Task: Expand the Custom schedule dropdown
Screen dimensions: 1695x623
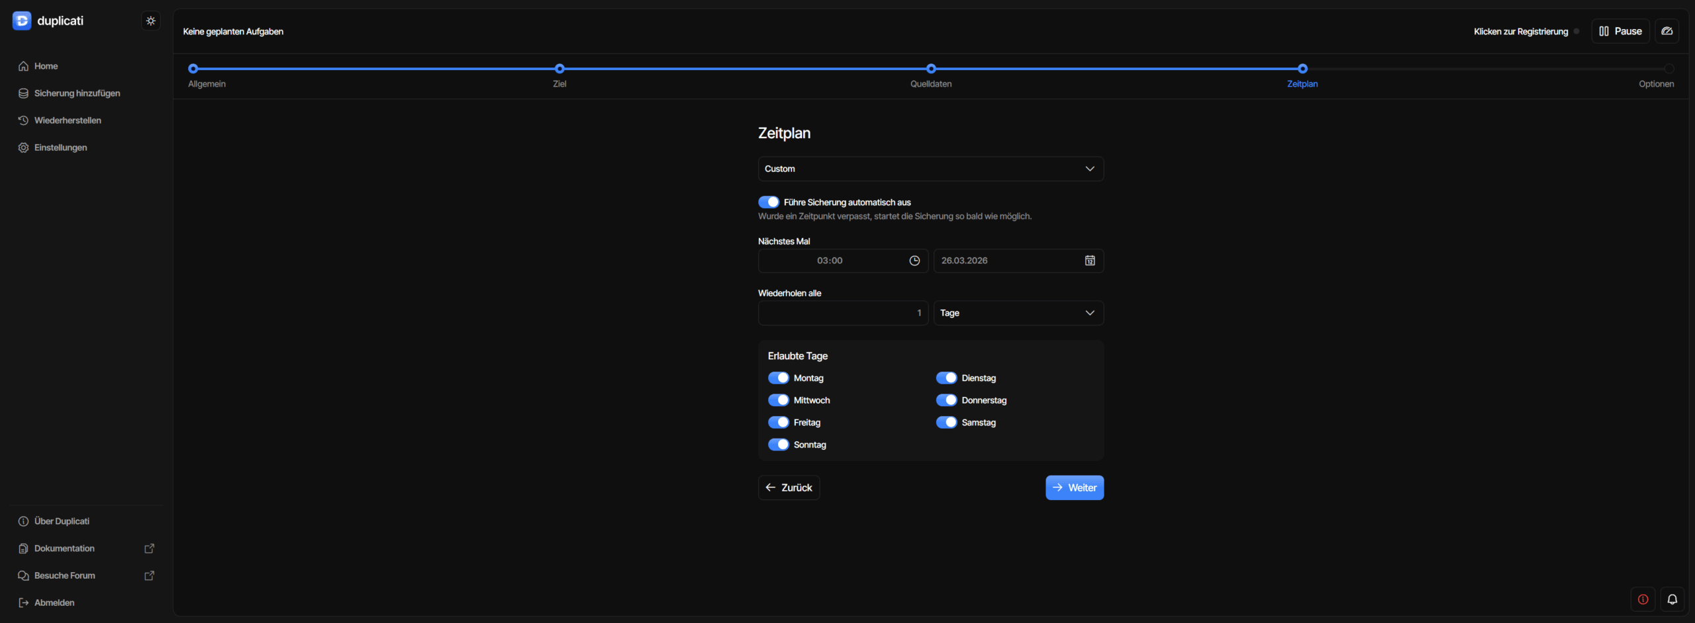Action: tap(930, 169)
